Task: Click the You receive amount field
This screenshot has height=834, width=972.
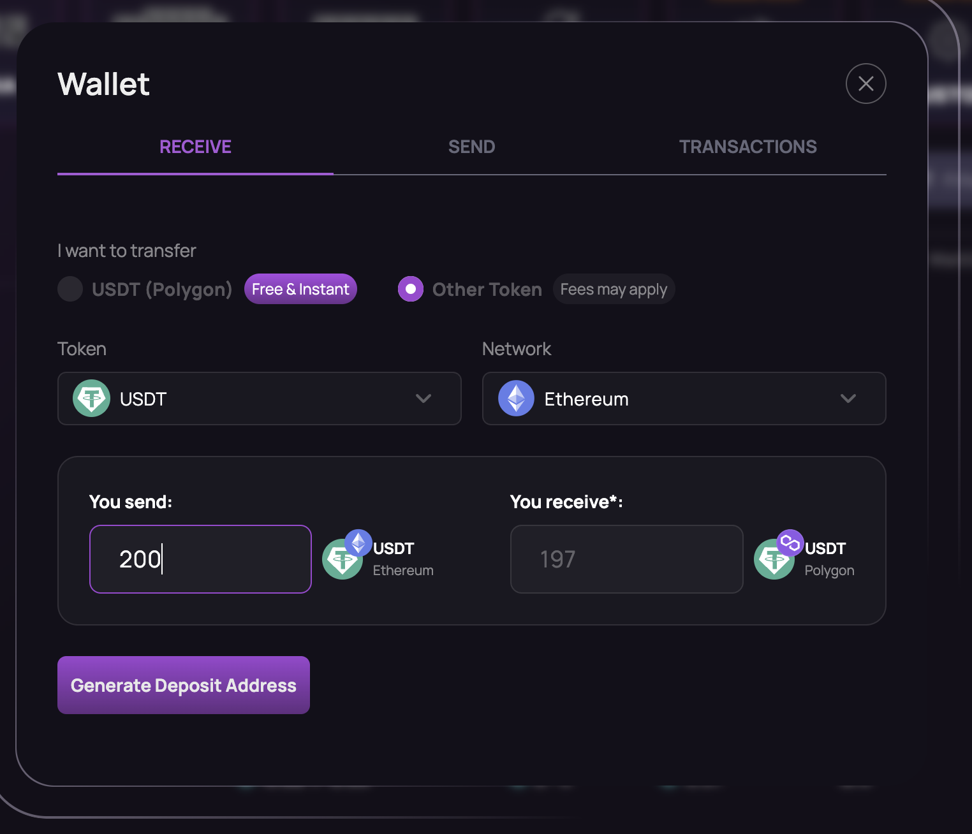Action: click(626, 559)
